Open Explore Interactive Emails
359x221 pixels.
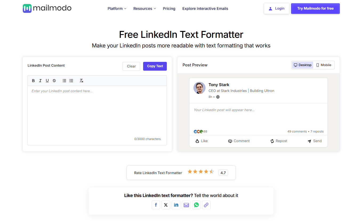[x=205, y=9]
